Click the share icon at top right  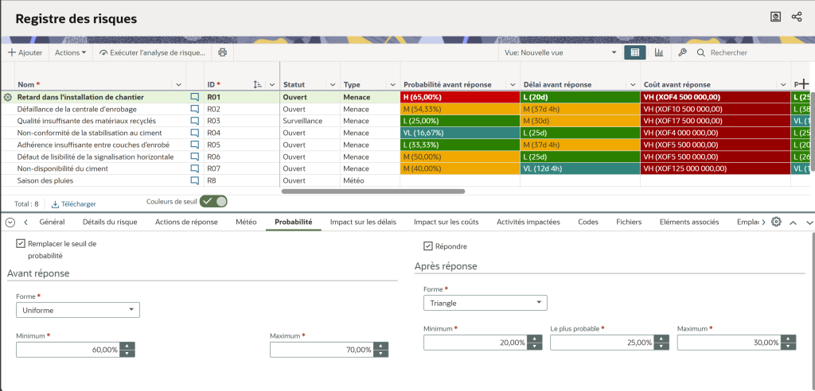(x=797, y=17)
